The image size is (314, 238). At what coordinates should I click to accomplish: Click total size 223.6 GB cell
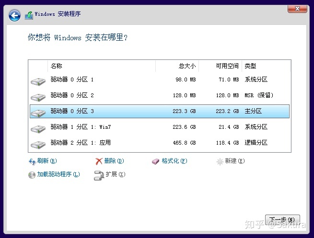(x=184, y=127)
